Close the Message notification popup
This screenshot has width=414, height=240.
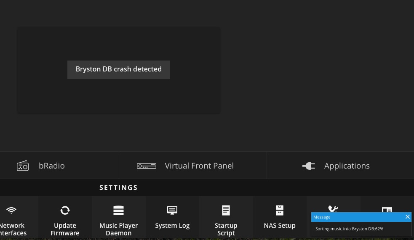(407, 217)
